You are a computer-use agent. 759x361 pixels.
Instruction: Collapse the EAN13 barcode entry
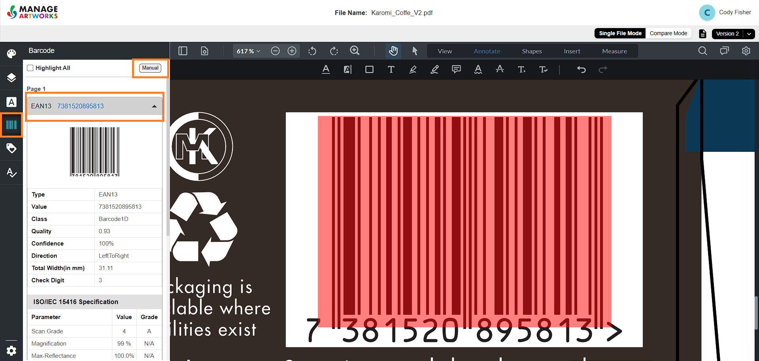pyautogui.click(x=154, y=106)
